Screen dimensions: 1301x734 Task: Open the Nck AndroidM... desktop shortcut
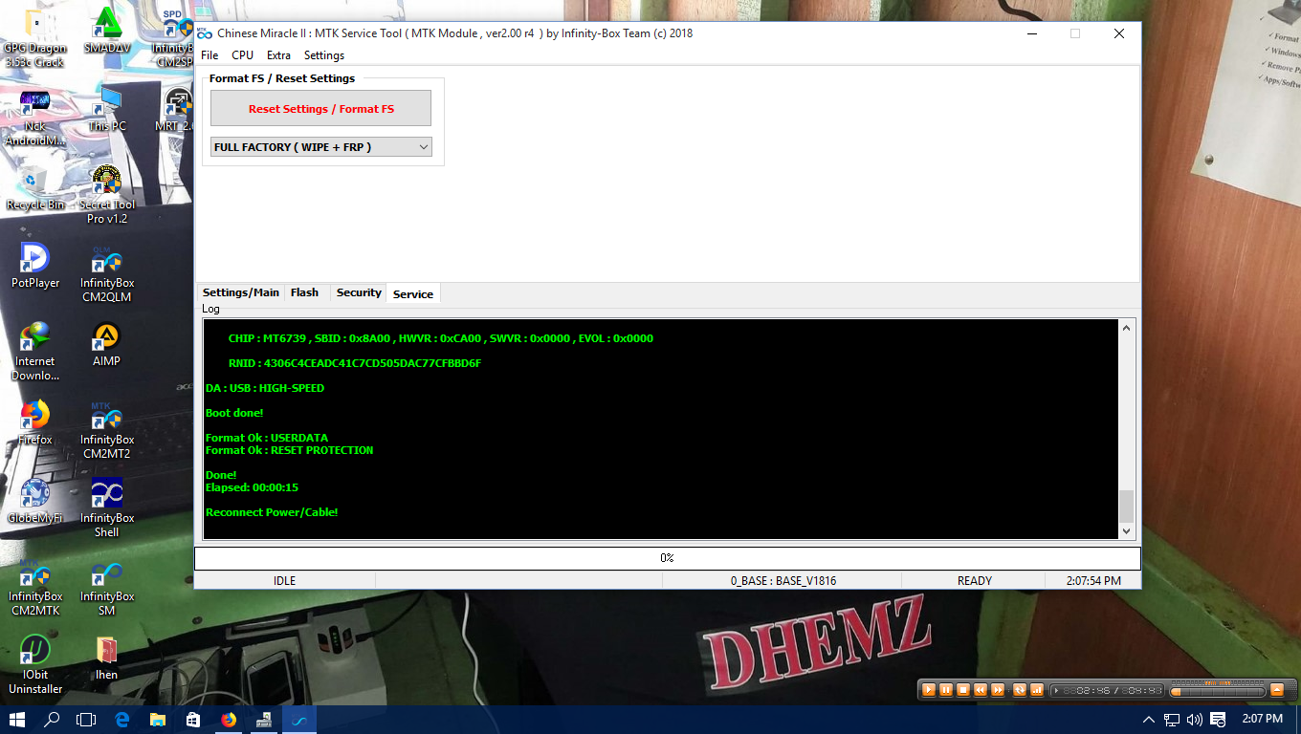[x=35, y=117]
